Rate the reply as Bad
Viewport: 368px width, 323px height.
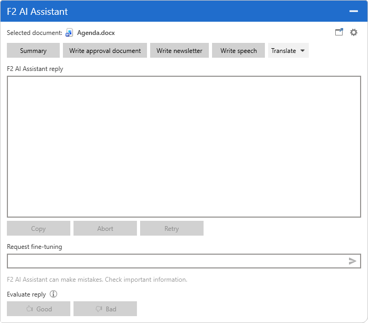pyautogui.click(x=105, y=309)
